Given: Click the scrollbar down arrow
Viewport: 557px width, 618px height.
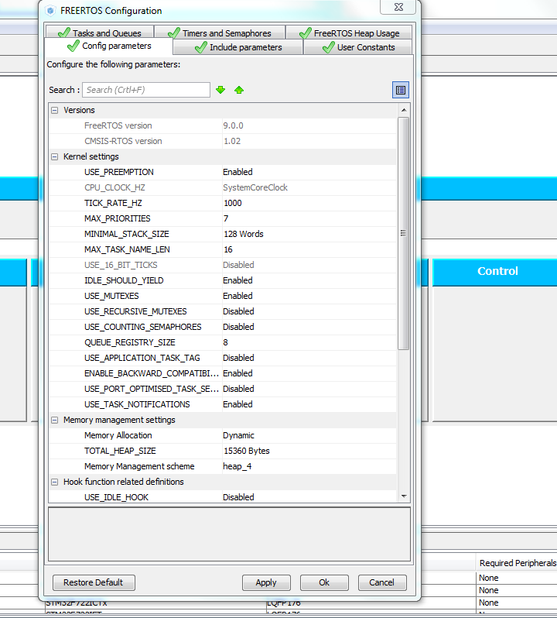Looking at the screenshot, I should tap(404, 496).
